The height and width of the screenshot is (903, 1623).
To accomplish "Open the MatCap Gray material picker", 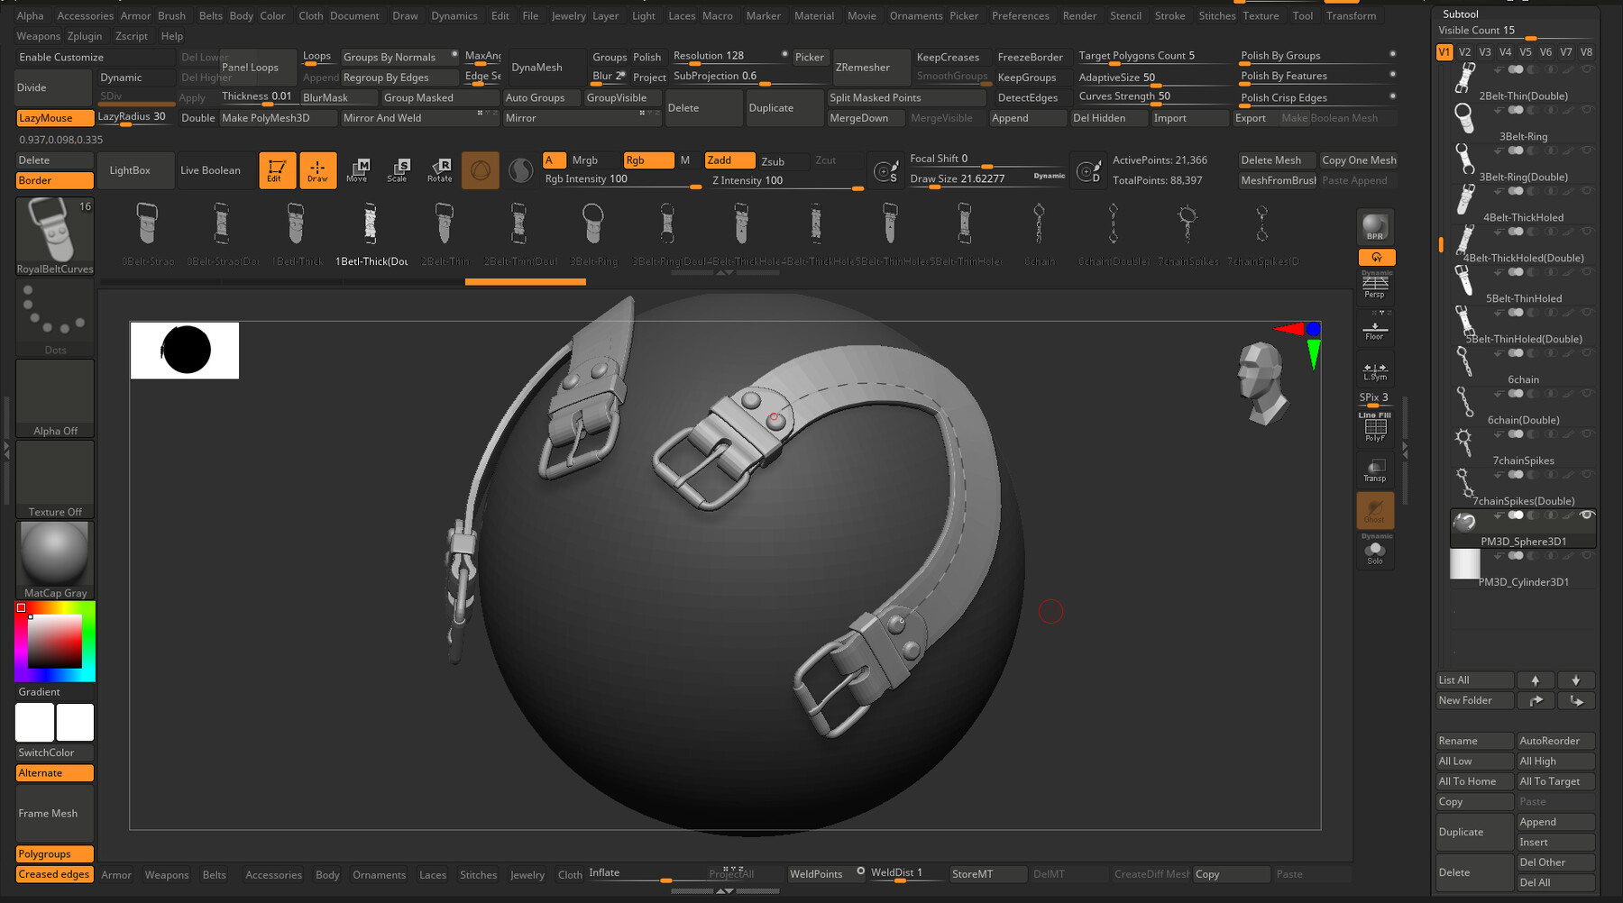I will click(55, 560).
